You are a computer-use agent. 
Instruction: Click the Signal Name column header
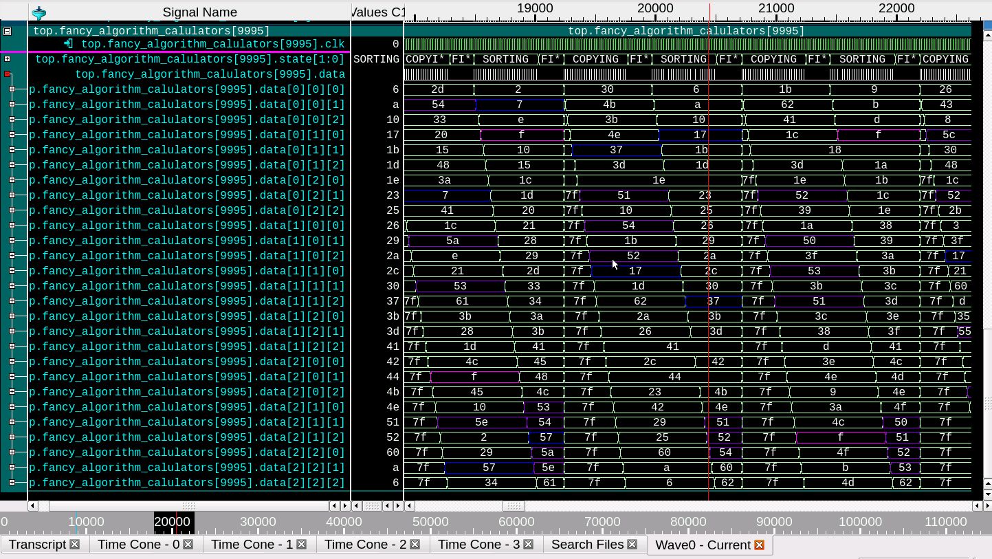click(x=199, y=12)
